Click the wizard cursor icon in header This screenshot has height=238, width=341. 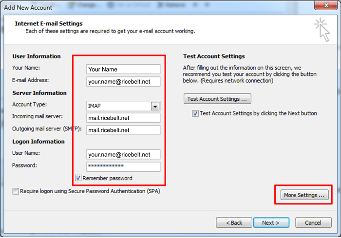[322, 29]
